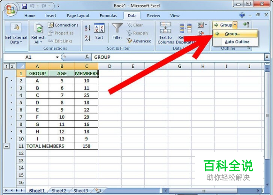The image size is (273, 195).
Task: Show outline level 2
Action: (12, 66)
